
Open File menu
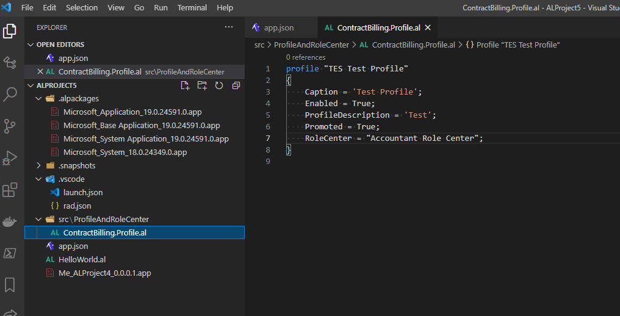click(27, 7)
